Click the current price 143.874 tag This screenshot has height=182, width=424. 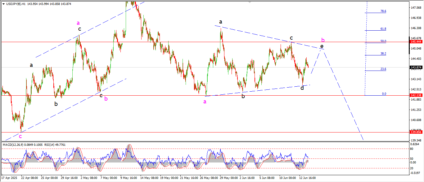[416, 67]
